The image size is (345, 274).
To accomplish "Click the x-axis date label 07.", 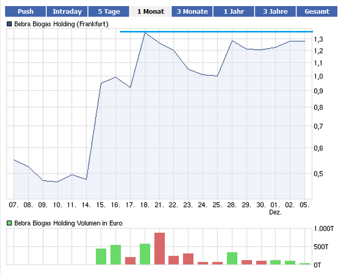I will tap(14, 205).
